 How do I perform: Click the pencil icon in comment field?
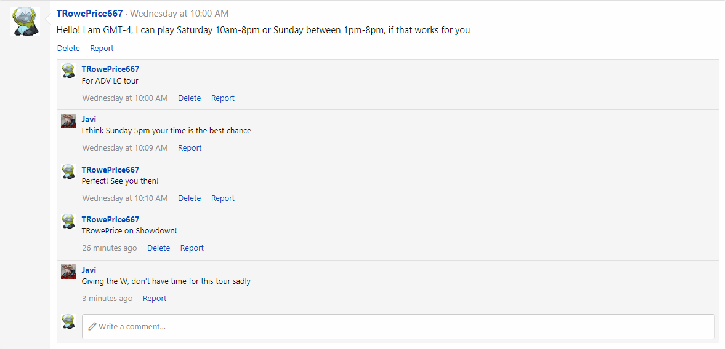click(x=92, y=326)
